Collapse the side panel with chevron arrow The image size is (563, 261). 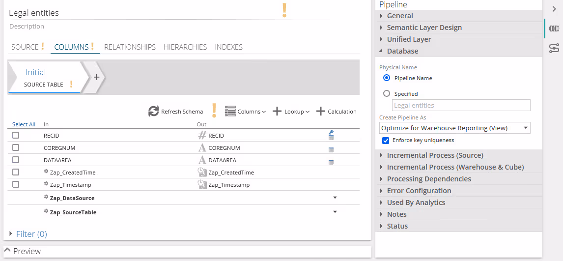[x=554, y=9]
